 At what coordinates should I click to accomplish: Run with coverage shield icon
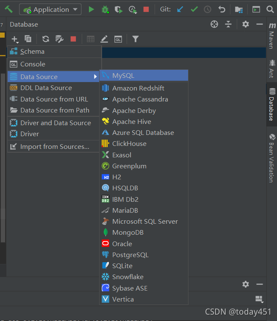[119, 9]
